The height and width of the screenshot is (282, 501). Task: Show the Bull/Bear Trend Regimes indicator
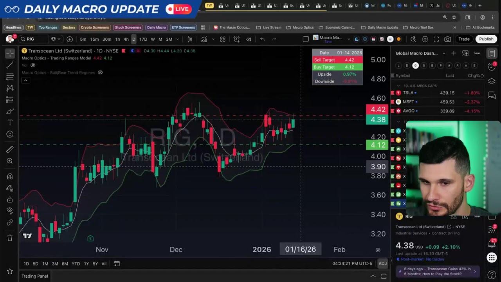point(100,72)
